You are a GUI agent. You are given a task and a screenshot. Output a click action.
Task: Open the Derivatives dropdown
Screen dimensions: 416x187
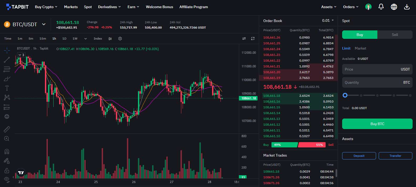(109, 7)
